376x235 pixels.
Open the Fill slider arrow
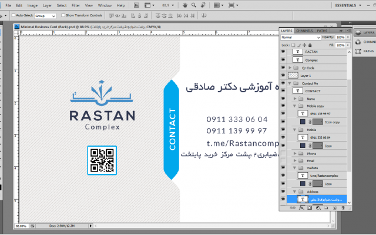point(348,45)
